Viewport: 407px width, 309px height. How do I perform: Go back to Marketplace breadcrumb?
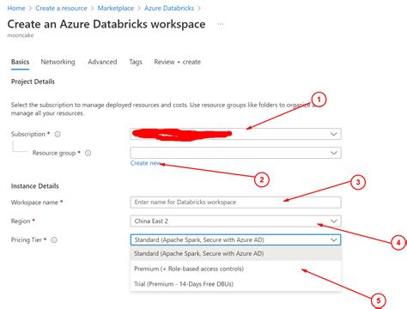116,9
